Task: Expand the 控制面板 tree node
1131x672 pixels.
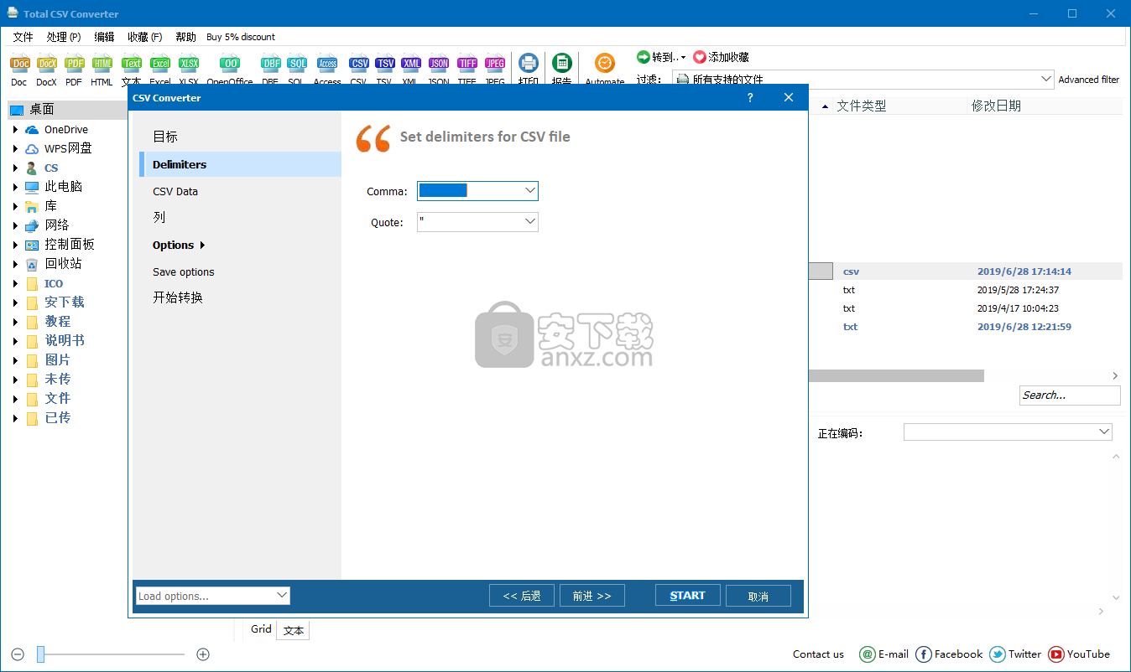Action: point(15,246)
